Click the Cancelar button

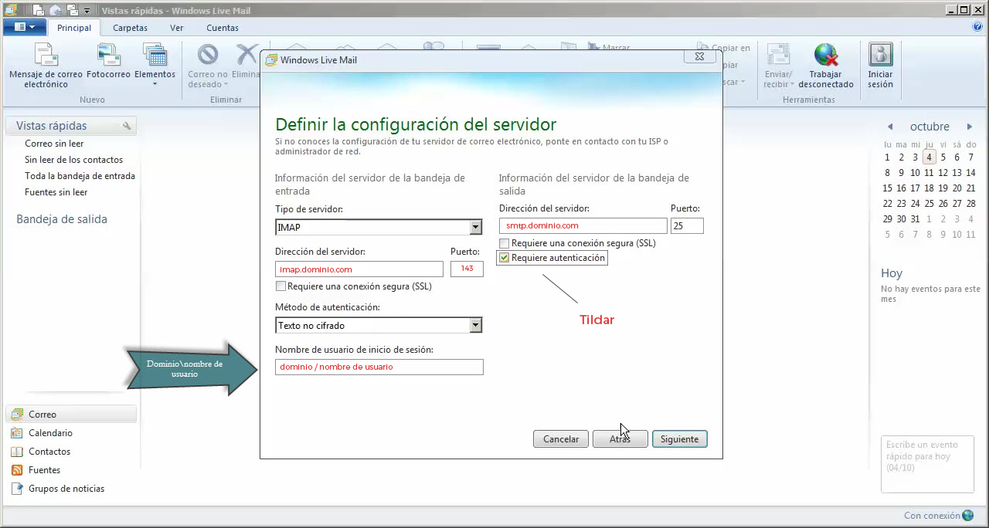[561, 438]
